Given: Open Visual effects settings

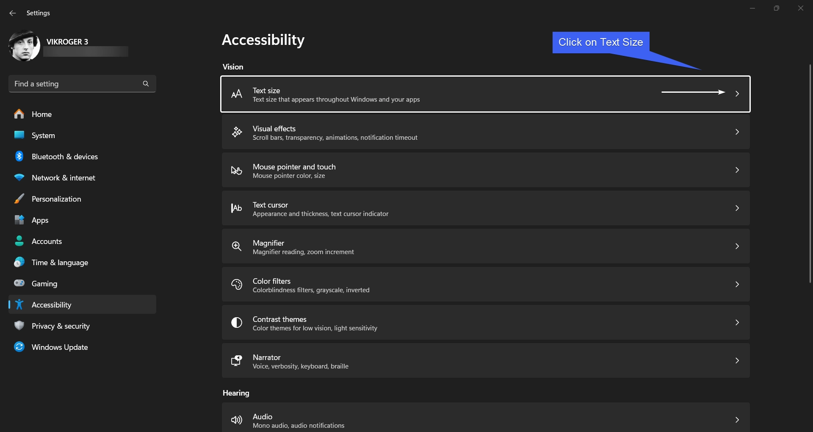Looking at the screenshot, I should (x=486, y=132).
